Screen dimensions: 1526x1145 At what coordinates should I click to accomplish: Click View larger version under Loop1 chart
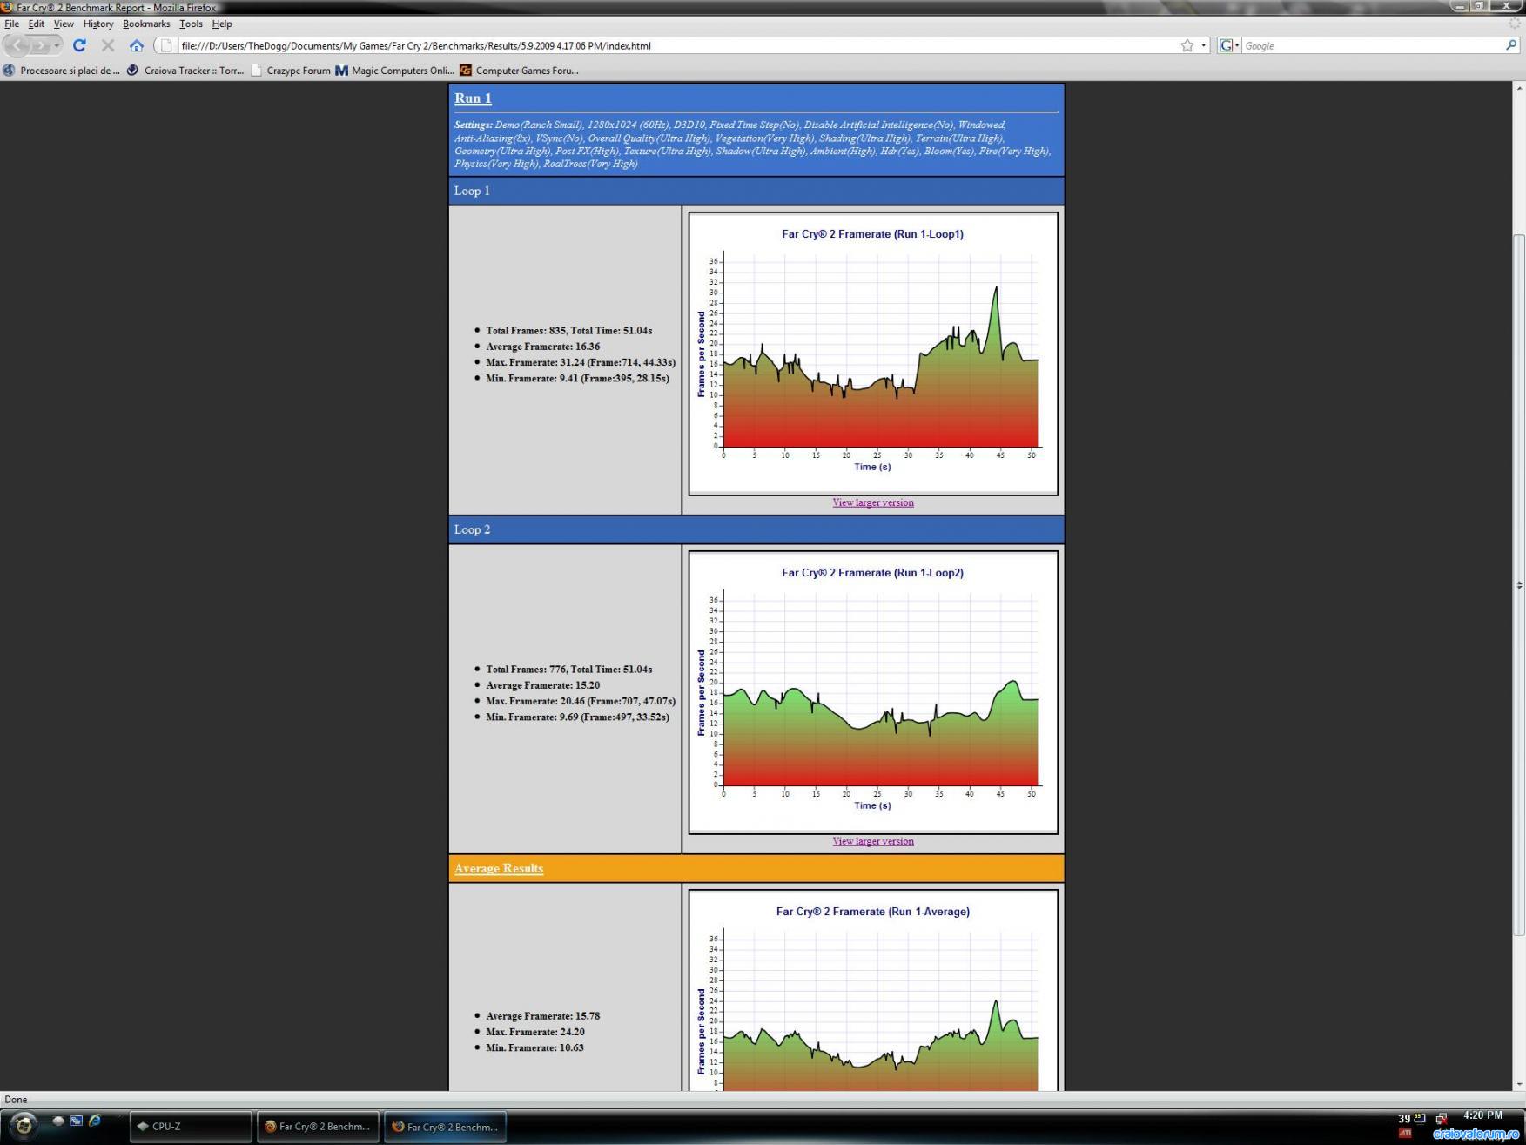873,502
